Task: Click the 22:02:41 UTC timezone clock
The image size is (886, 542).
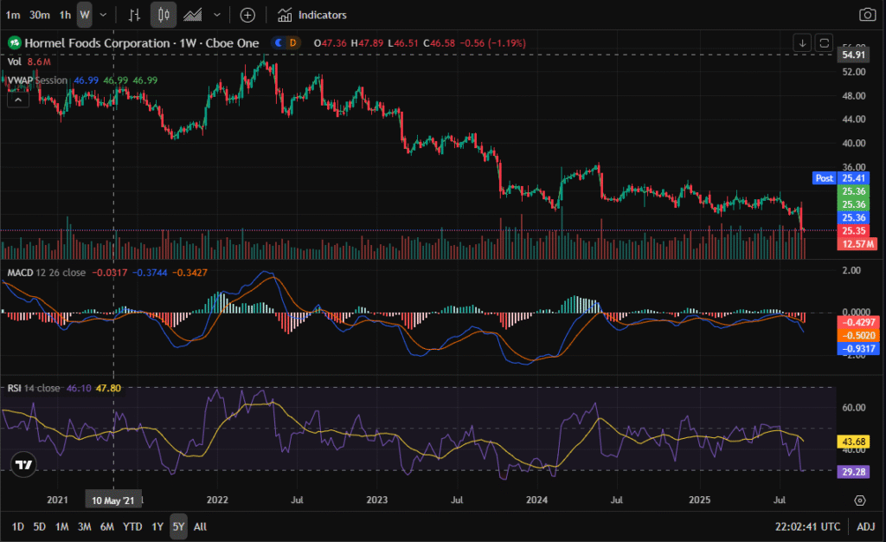Action: point(806,526)
